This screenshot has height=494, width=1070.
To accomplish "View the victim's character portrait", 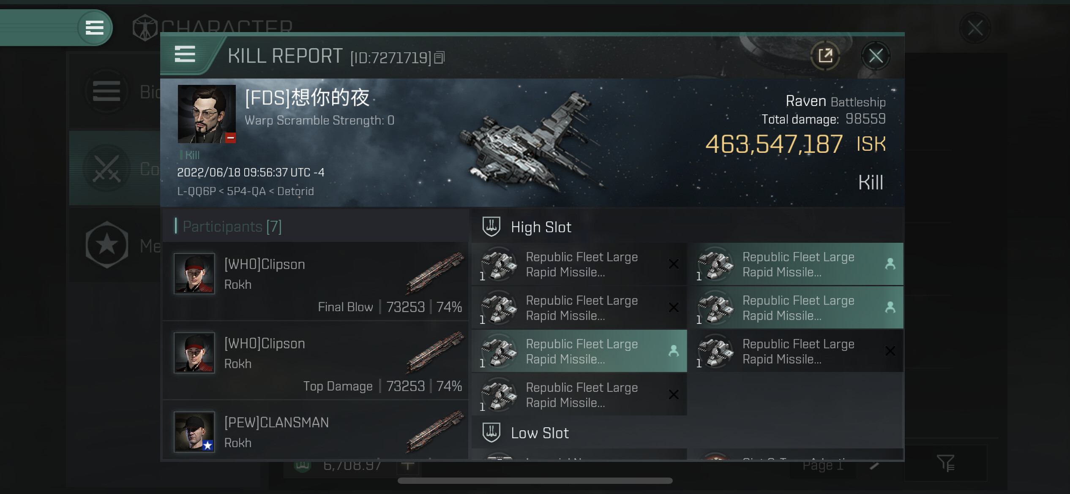I will (207, 114).
